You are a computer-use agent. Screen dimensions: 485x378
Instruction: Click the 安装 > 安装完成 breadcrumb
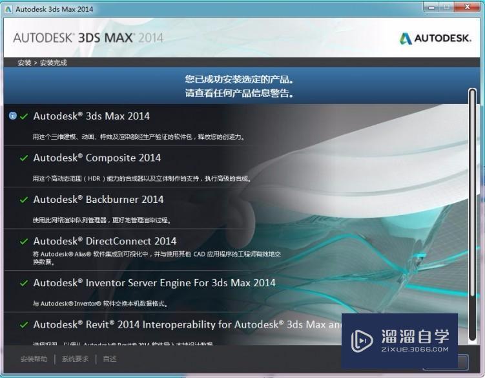click(x=42, y=63)
